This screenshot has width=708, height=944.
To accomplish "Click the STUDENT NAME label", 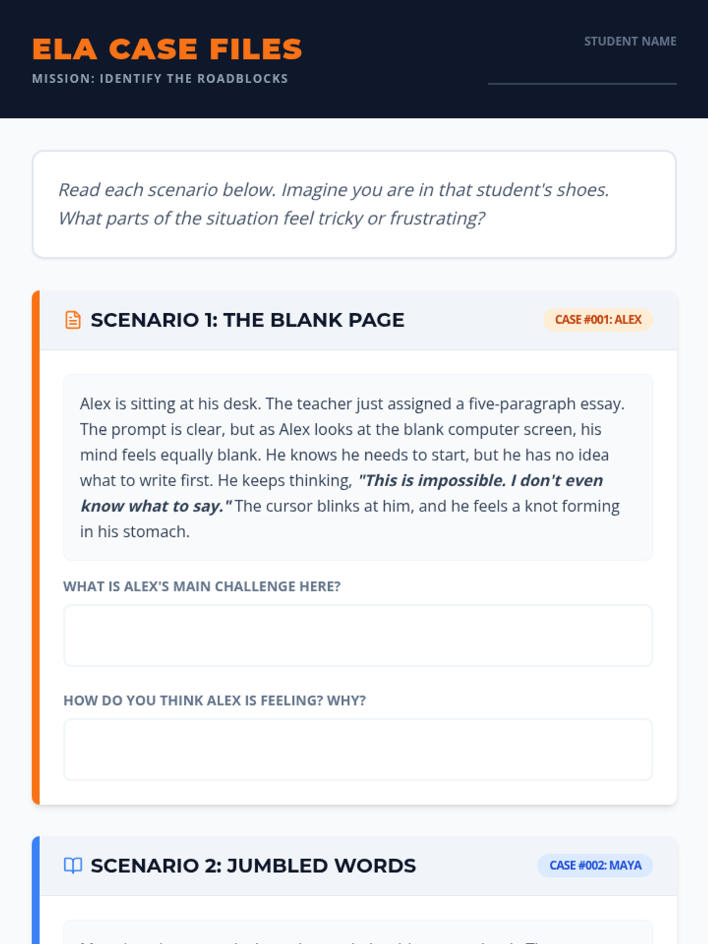I will [x=630, y=41].
